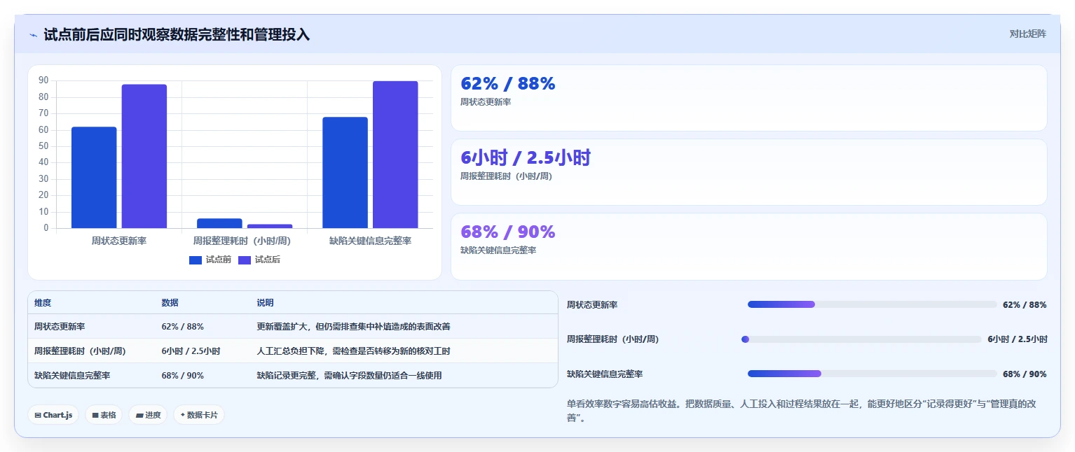Click the progress row label 周状态更新率
Screen dimensions: 1075x452
point(592,305)
